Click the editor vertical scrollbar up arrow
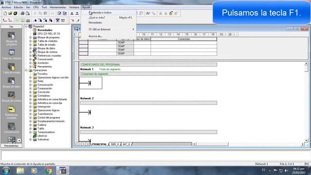This screenshot has width=311, height=175. pos(306,64)
